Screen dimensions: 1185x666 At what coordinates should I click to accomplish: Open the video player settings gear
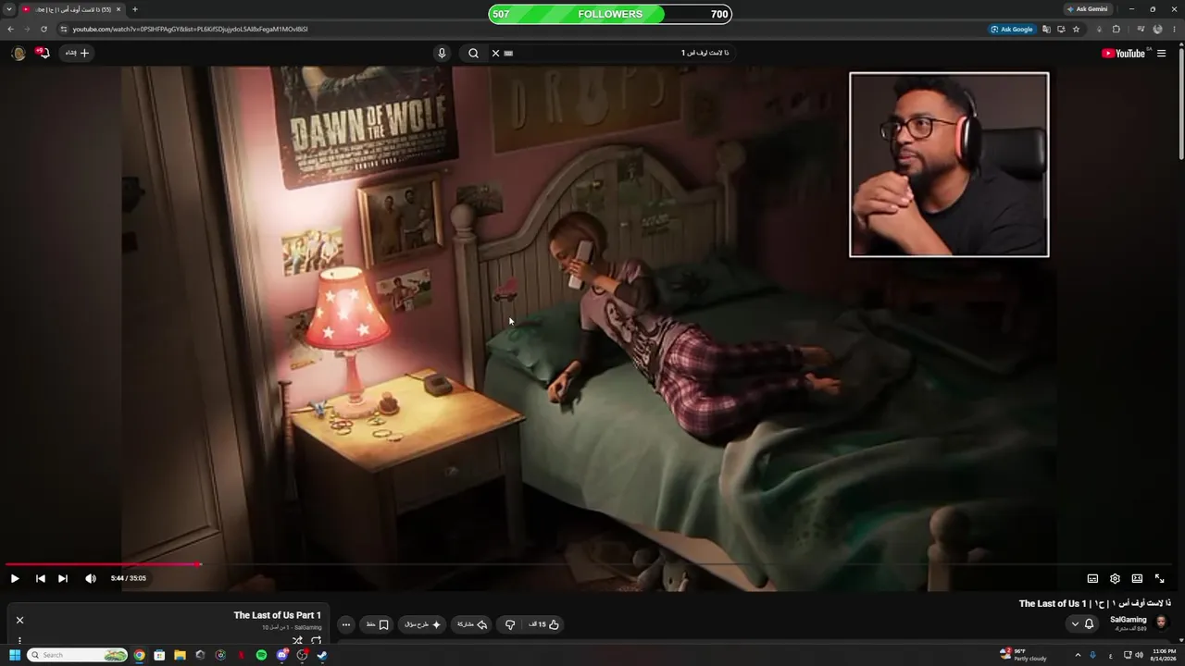click(1115, 578)
